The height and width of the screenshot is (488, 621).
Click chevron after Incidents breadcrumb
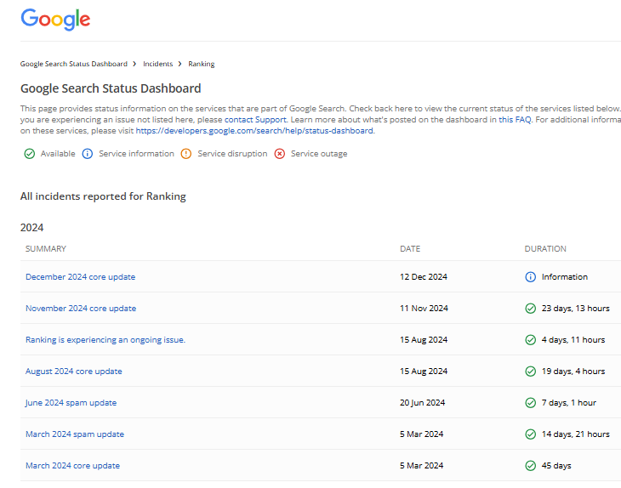click(x=179, y=64)
